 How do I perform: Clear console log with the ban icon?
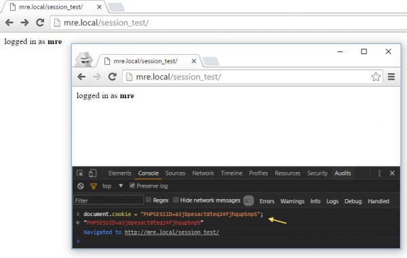(81, 186)
